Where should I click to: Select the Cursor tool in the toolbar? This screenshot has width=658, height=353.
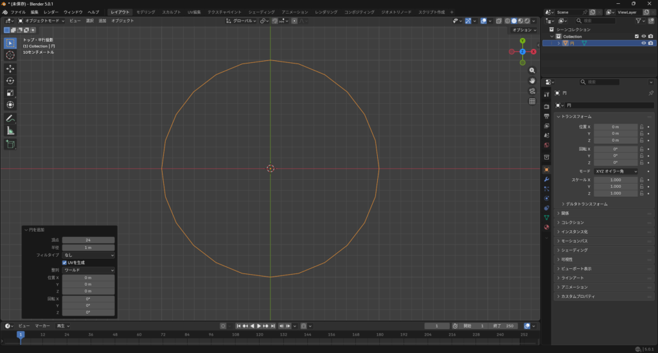10,55
